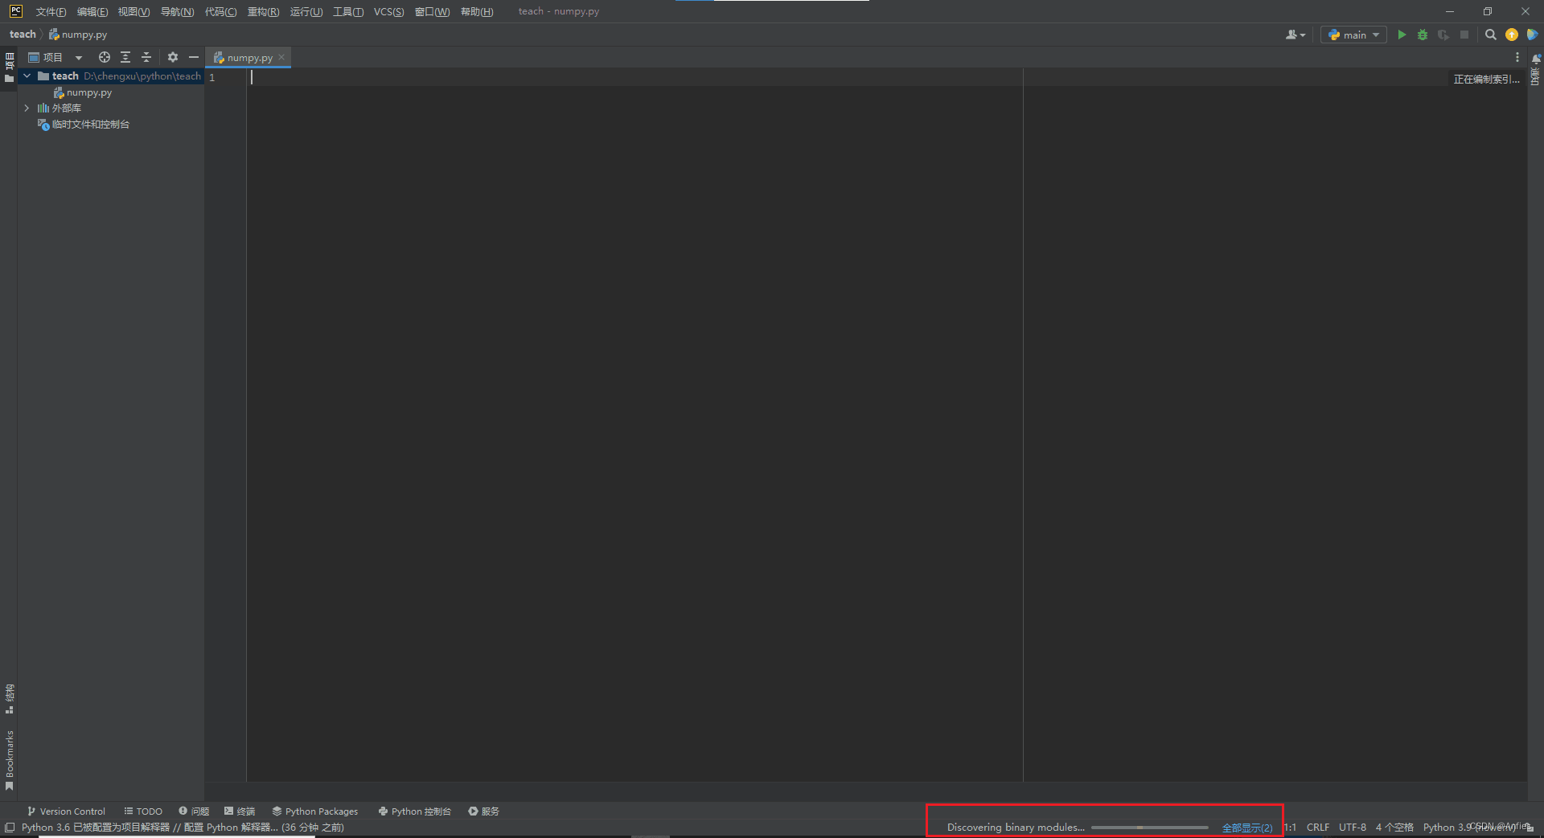Open 帮助(H) menu

pos(477,11)
